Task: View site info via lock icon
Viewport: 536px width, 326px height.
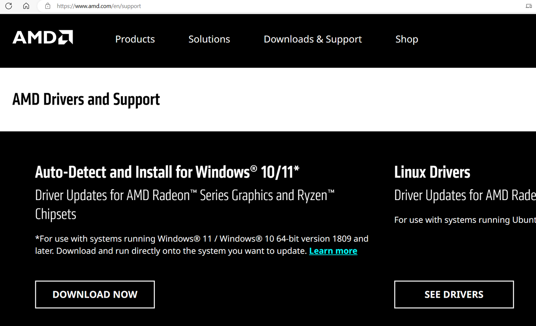Action: 48,6
